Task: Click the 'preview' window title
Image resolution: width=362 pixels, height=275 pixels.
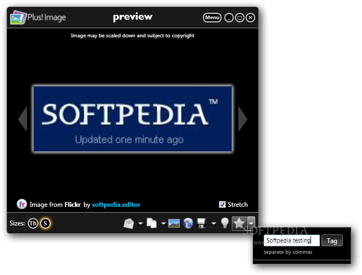Action: point(133,17)
